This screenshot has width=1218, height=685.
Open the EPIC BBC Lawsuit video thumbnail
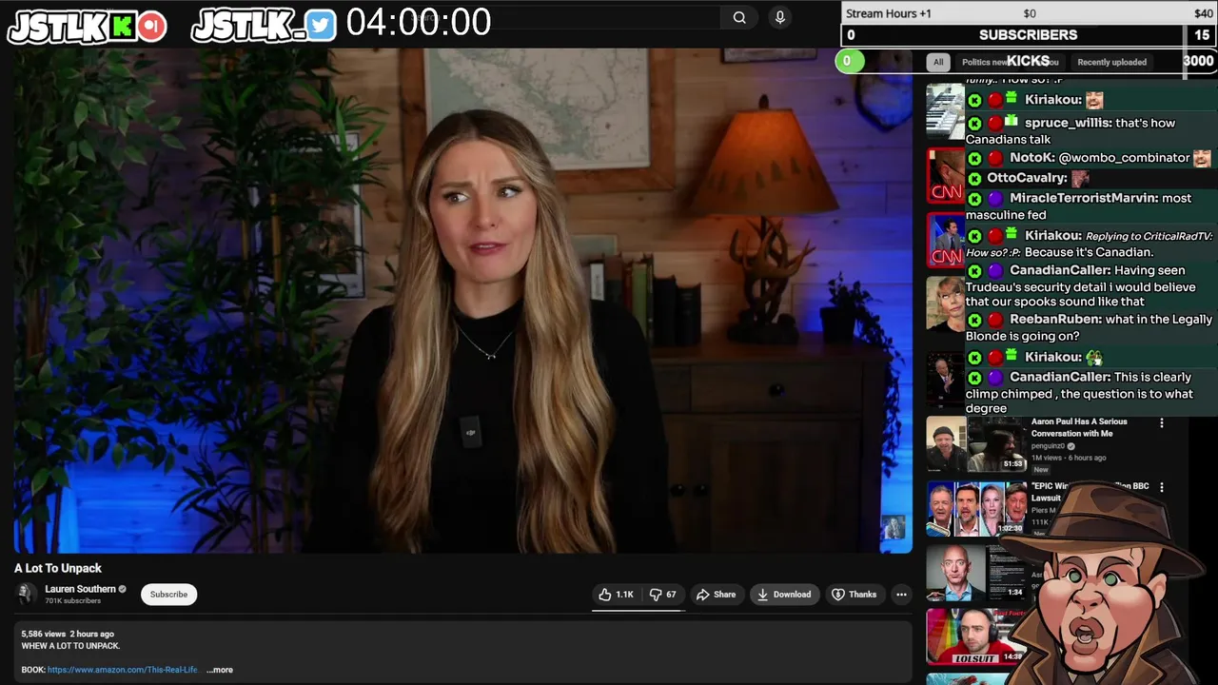coord(977,509)
